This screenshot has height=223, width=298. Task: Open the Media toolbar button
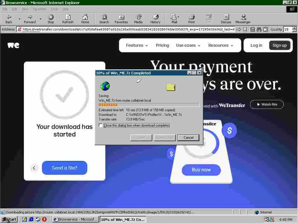pyautogui.click(x=138, y=19)
